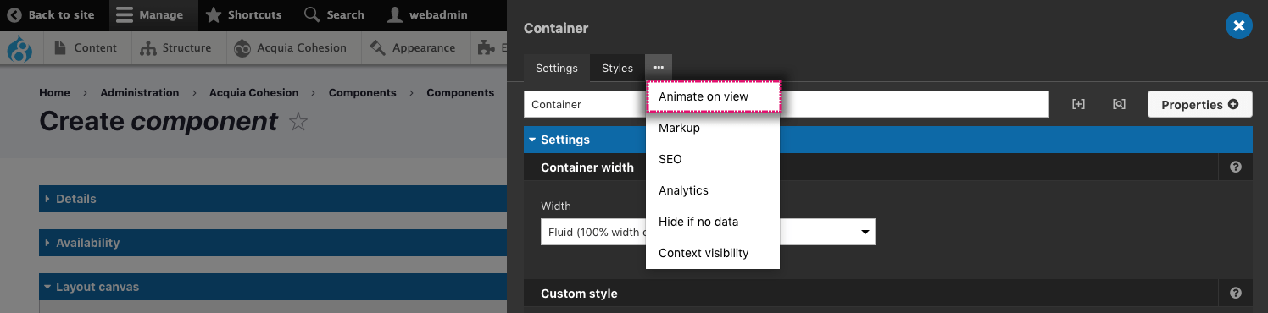Click the [+] token icon button
Image resolution: width=1268 pixels, height=313 pixels.
(x=1078, y=105)
